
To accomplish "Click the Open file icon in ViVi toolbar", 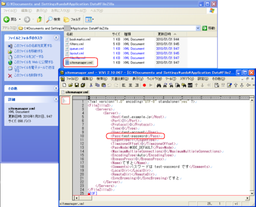I will tap(71, 85).
